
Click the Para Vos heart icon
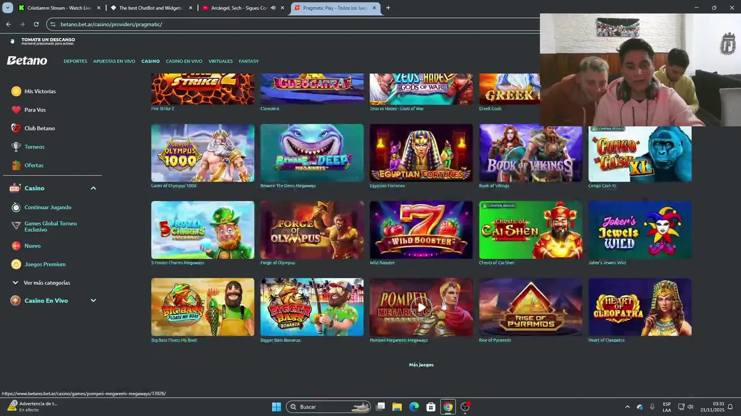tap(16, 110)
